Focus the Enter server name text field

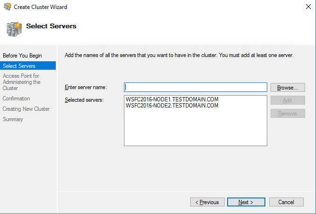[195, 87]
